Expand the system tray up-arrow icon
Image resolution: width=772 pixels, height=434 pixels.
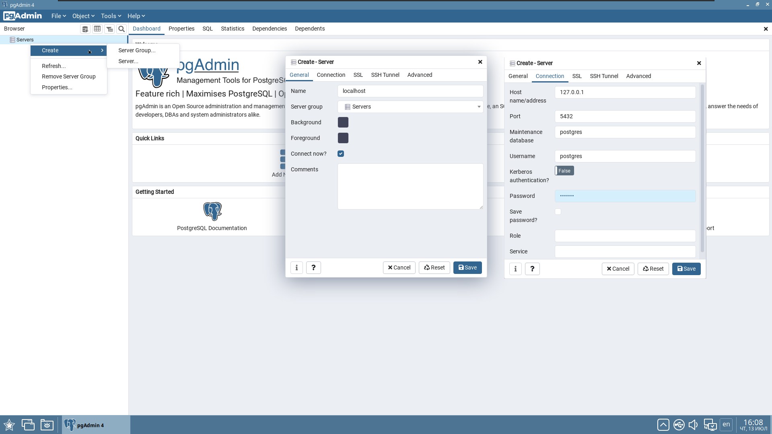pyautogui.click(x=663, y=425)
